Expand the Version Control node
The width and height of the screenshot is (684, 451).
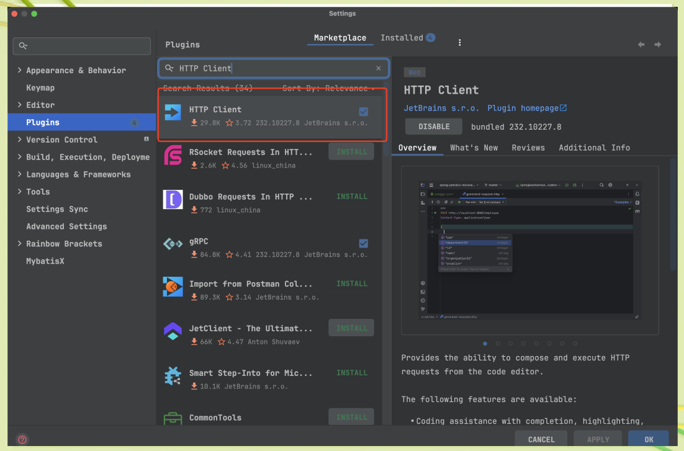click(x=20, y=140)
